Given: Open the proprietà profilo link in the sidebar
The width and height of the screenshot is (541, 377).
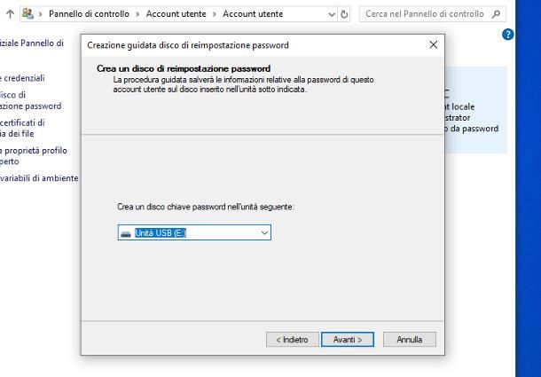Looking at the screenshot, I should click(34, 151).
